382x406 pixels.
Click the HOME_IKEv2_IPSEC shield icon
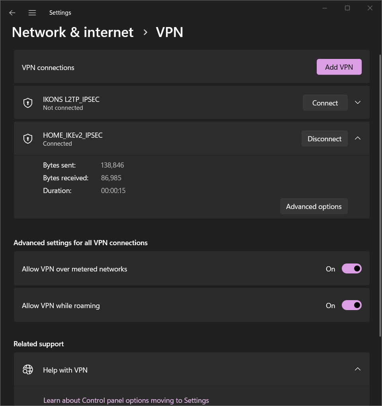point(28,139)
